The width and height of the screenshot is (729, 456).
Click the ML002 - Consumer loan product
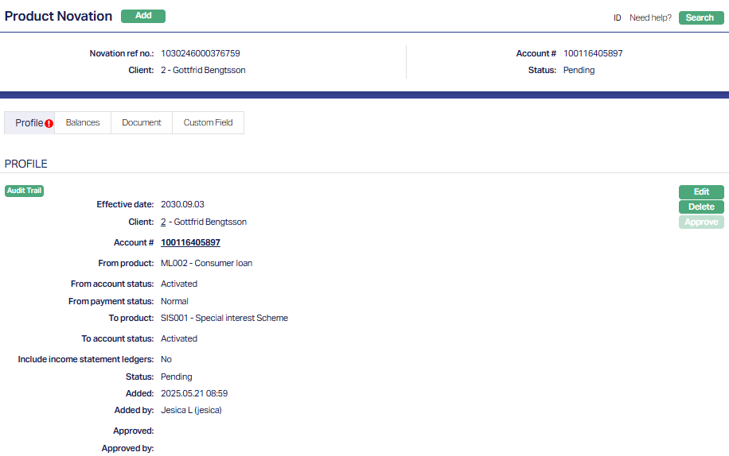pos(206,263)
